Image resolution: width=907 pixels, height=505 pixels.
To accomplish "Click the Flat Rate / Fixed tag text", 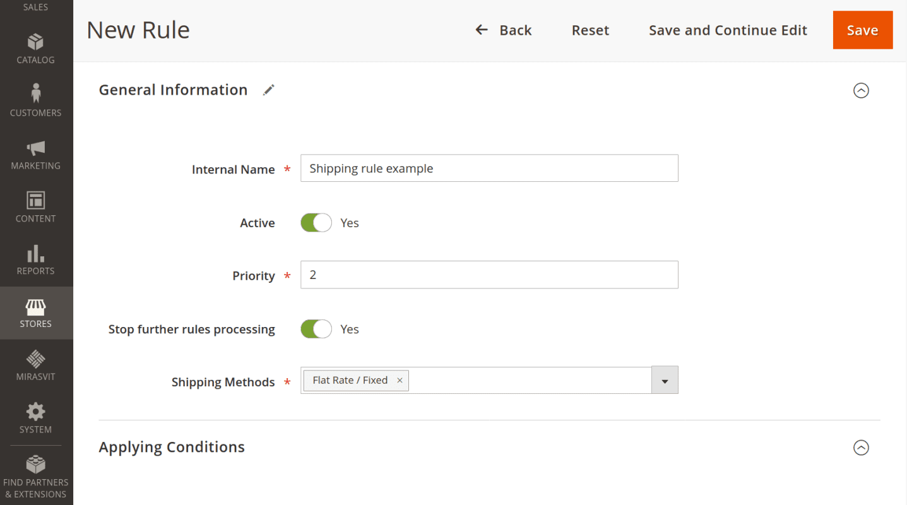I will coord(350,380).
